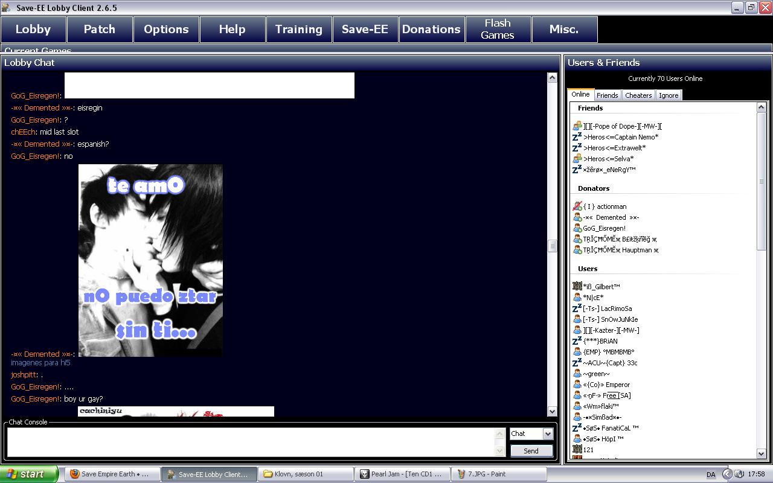This screenshot has height=483, width=773.
Task: Switch to the Cheaters tab
Action: point(638,95)
